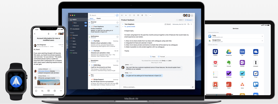Tap the OmniFocus service icon on iPad
Viewport: 278px width, 104px height.
click(x=229, y=74)
